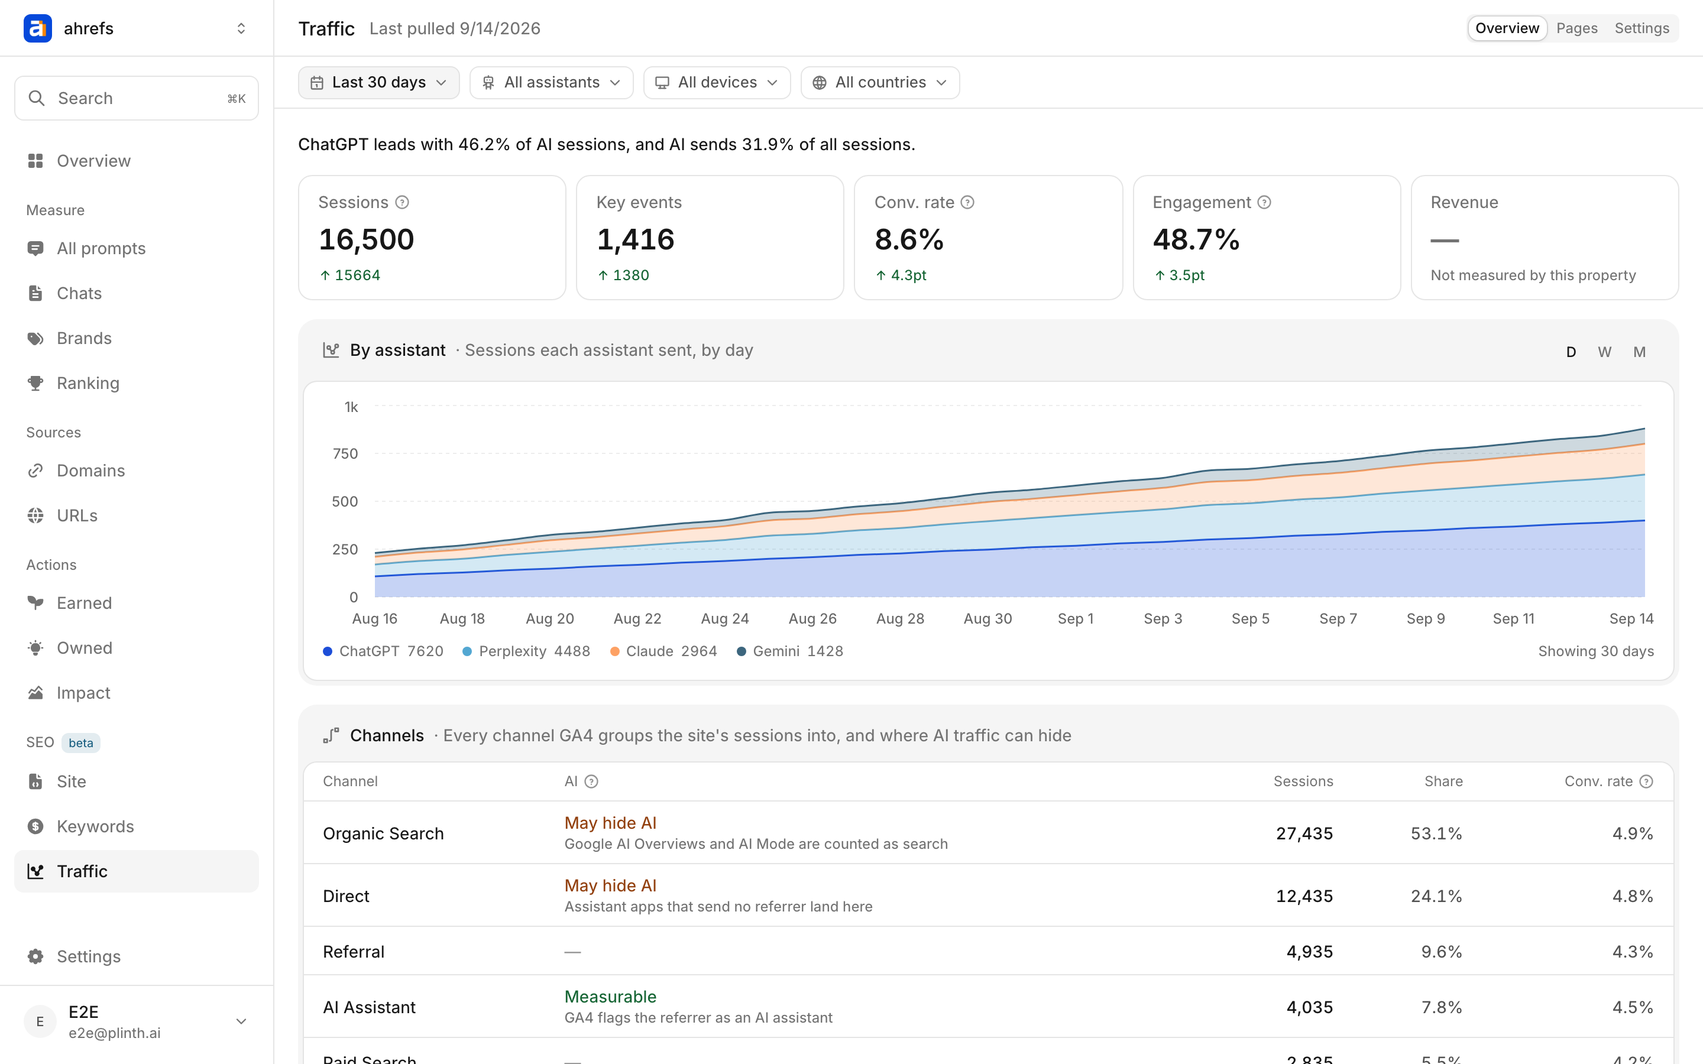Click the Engagement help icon

pos(1265,203)
